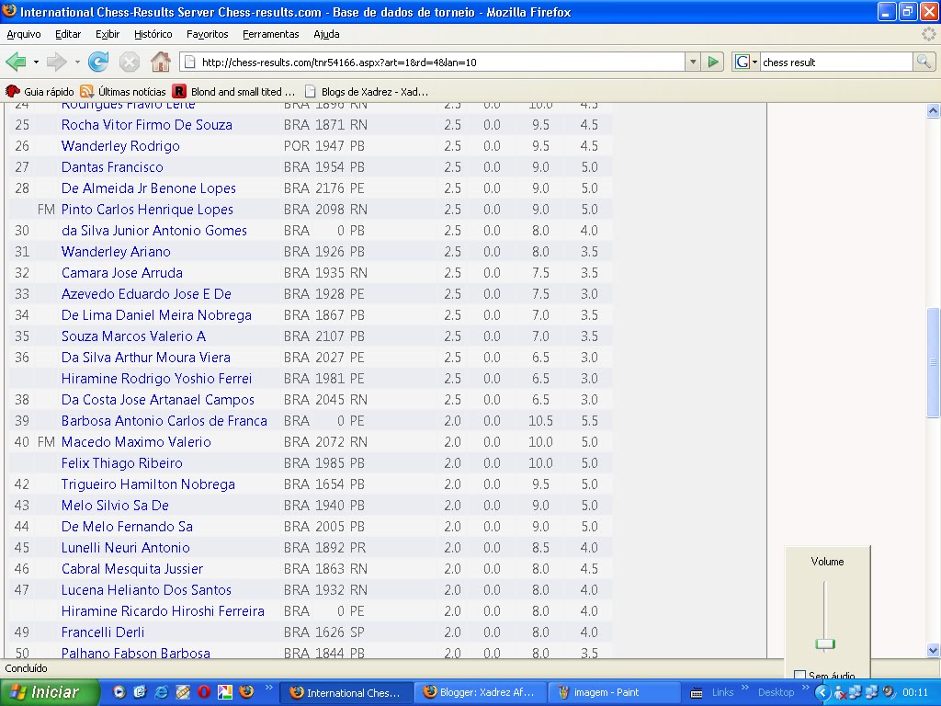The image size is (941, 706).
Task: Launch Firefox from quick launch
Action: pos(246,692)
